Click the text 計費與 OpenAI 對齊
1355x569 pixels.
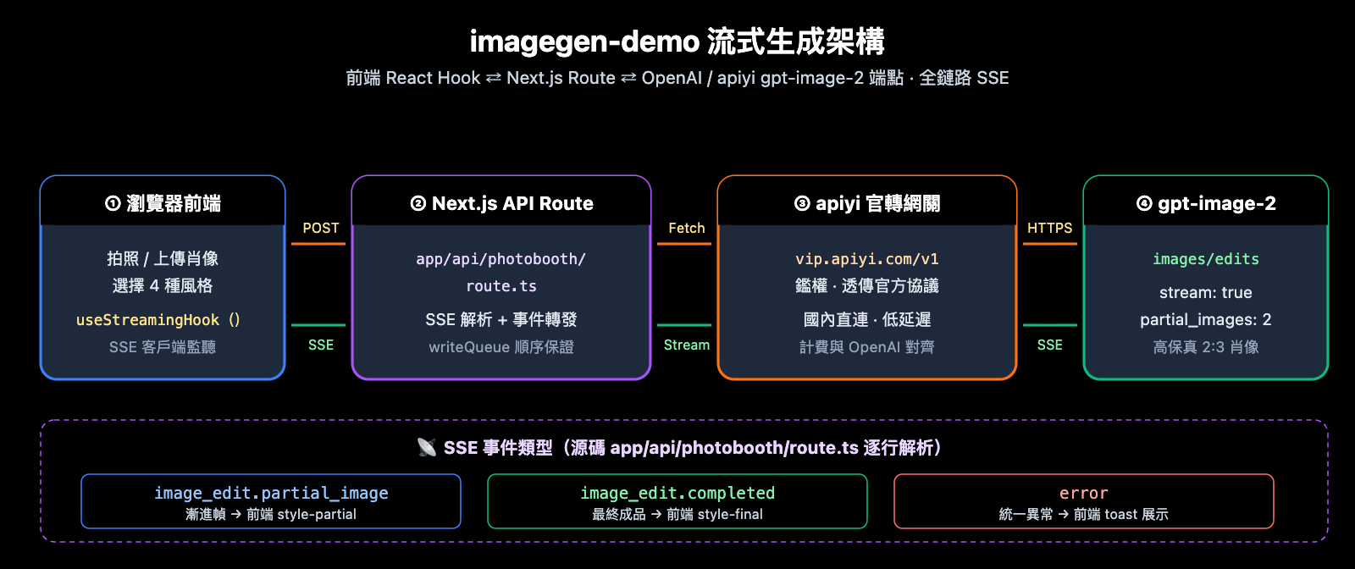pos(867,347)
